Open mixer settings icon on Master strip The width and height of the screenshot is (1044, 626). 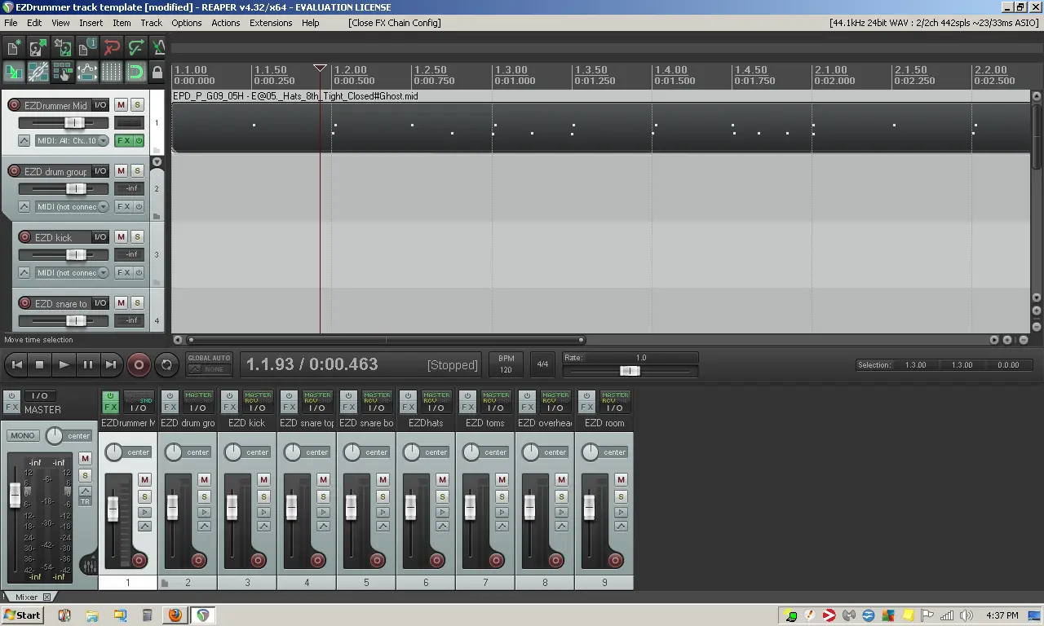(x=89, y=564)
